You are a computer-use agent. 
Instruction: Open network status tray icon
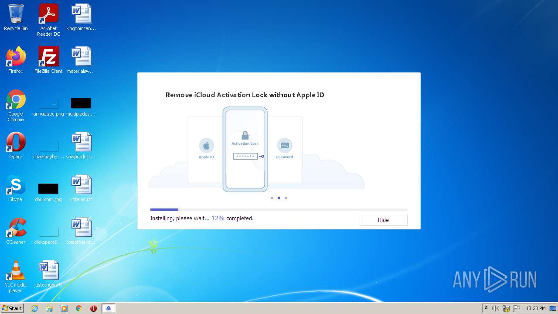click(x=506, y=308)
